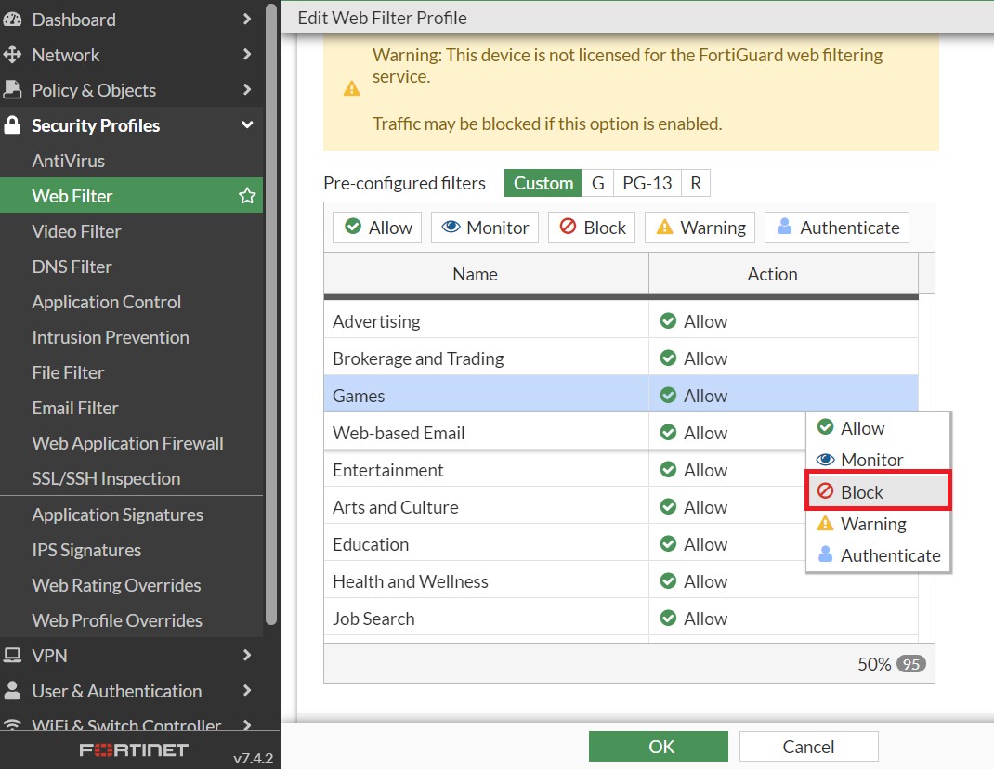The image size is (994, 769).
Task: Click the Policy & Objects icon
Action: pyautogui.click(x=12, y=90)
